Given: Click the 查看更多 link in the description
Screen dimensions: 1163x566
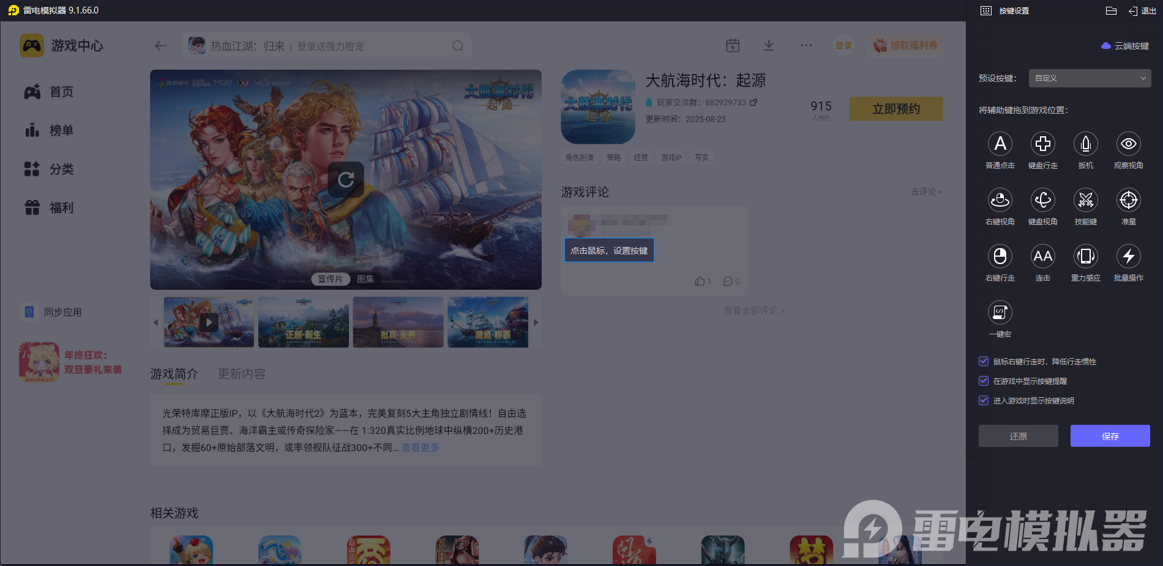Looking at the screenshot, I should point(421,447).
